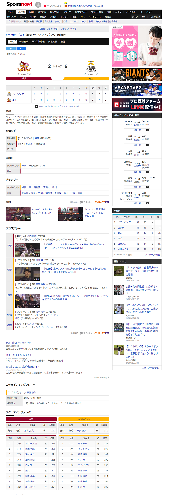Switch to the 一球速報 game tab
The width and height of the screenshot is (172, 495).
pos(24,42)
